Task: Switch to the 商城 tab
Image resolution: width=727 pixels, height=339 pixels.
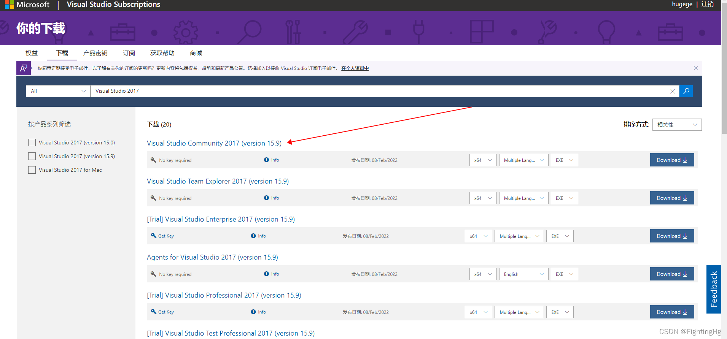Action: (x=196, y=53)
